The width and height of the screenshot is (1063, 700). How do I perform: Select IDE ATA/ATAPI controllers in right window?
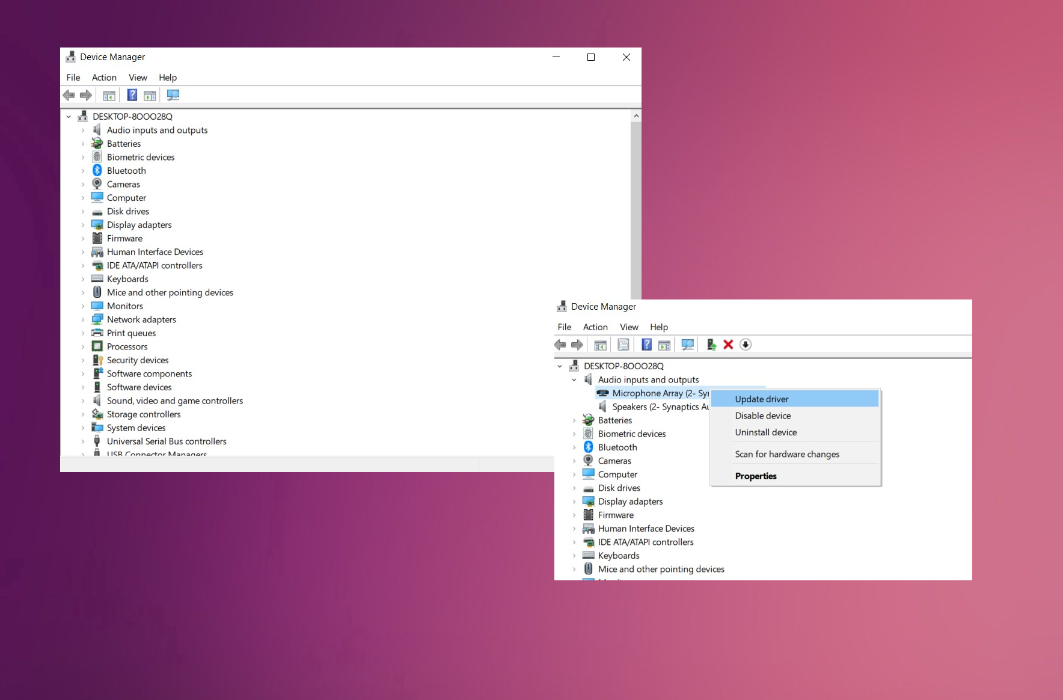pyautogui.click(x=646, y=542)
